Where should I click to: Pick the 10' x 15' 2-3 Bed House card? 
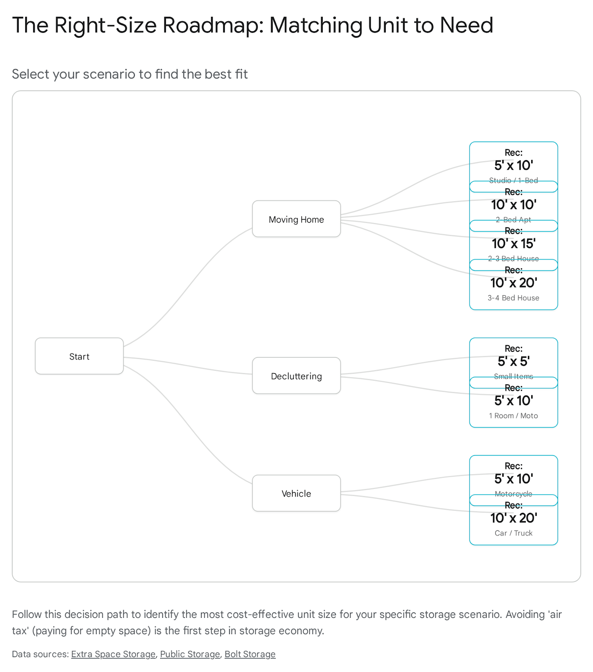coord(513,244)
